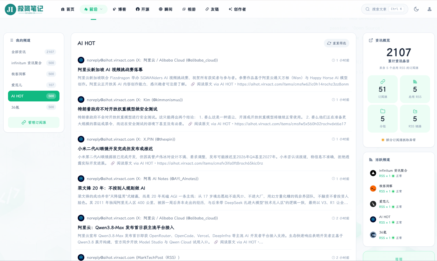
Task: Open article 阿里云新加坡 AI 视频挑战赛落幕
Action: point(110,69)
